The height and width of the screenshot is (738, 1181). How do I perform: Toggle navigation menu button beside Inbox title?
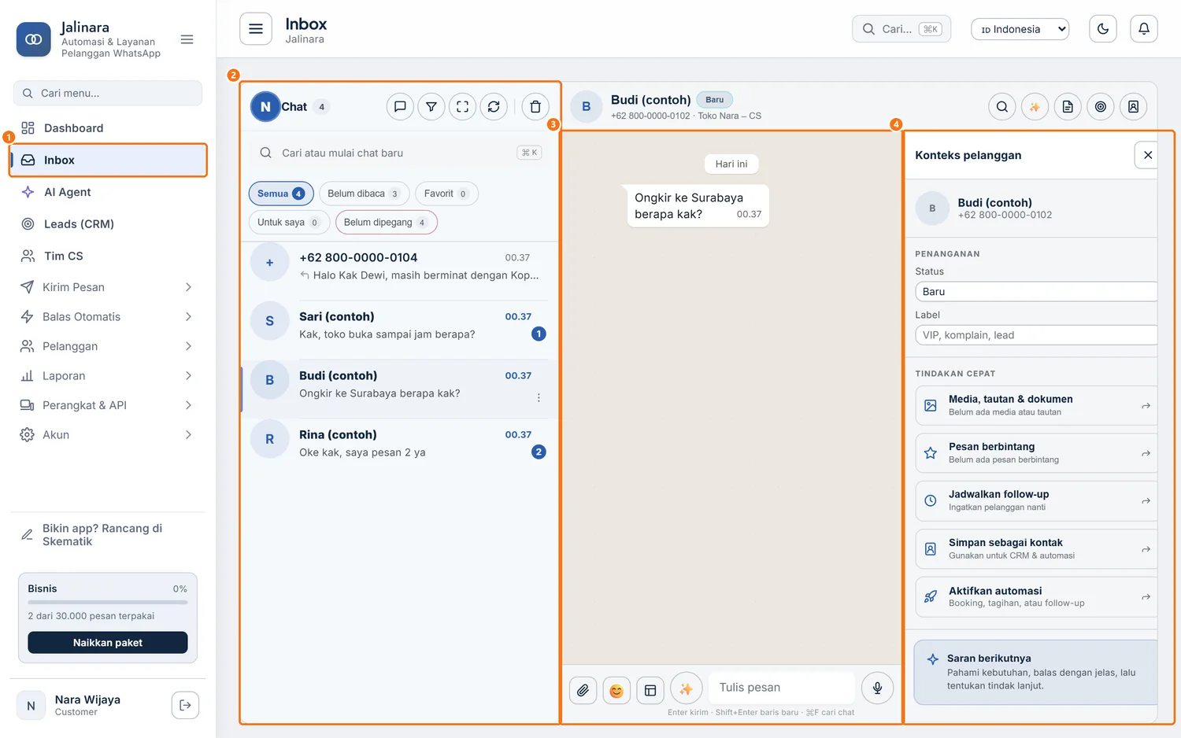256,29
